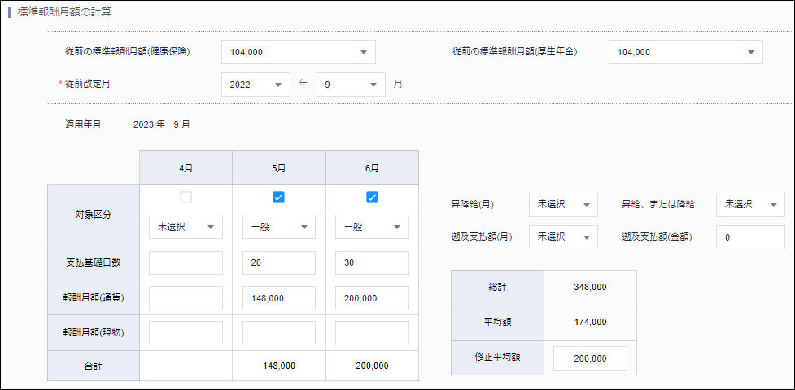This screenshot has width=795, height=390.
Task: Open the 遡及支払額(月) dropdown
Action: (562, 237)
